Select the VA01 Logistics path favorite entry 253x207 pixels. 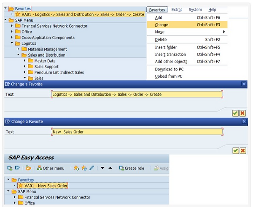80,14
